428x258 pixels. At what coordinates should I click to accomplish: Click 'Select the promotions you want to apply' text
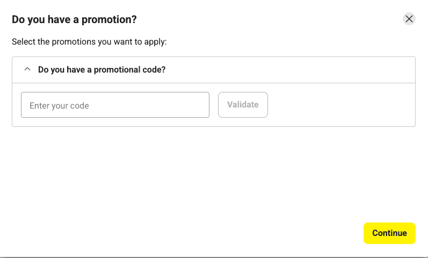(x=89, y=42)
